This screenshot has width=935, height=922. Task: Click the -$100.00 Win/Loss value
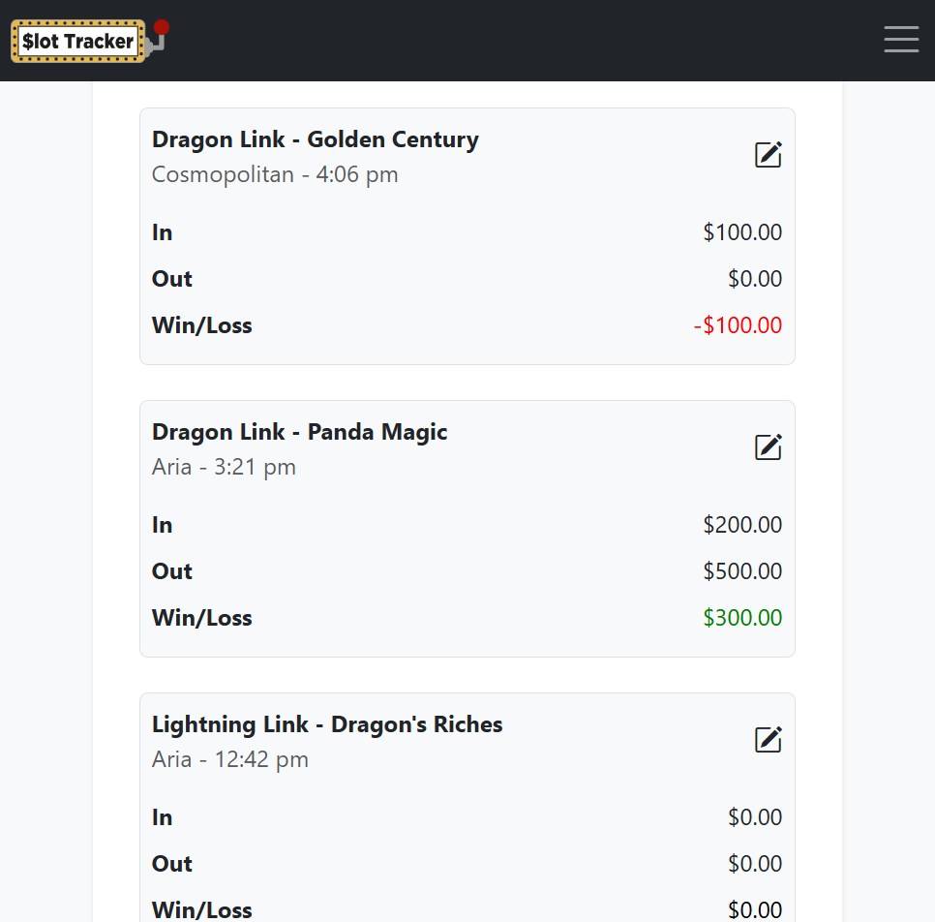738,325
